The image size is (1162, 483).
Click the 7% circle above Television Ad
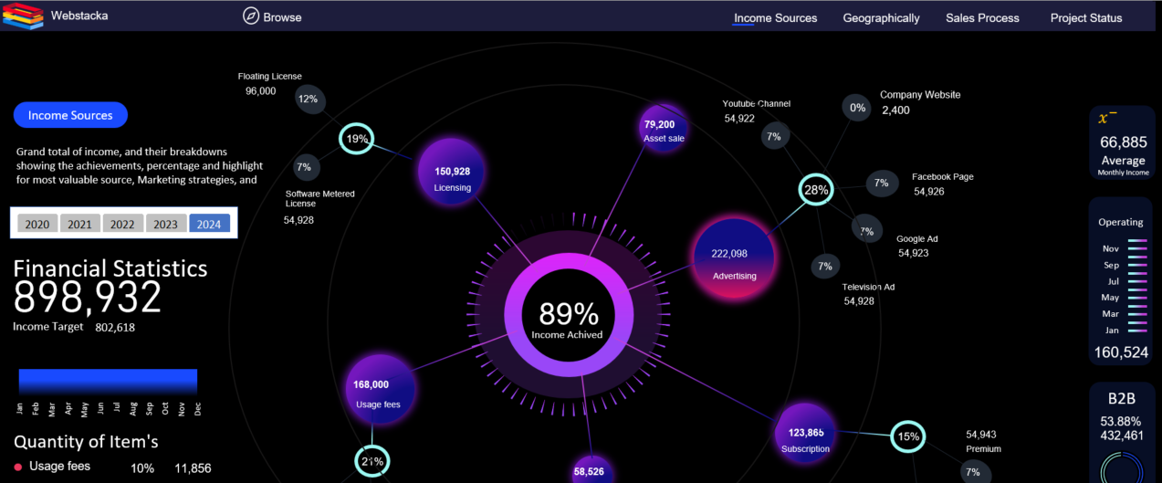coord(825,267)
